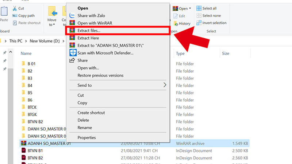Open the Send to submenu arrow
Image resolution: width=292 pixels, height=164 pixels.
click(x=165, y=85)
